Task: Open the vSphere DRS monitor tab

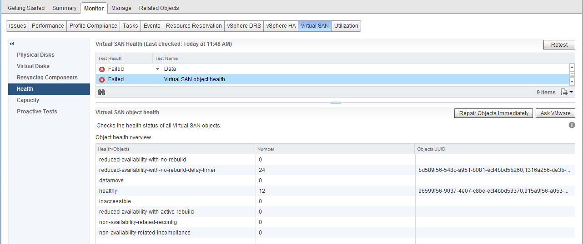Action: coord(244,26)
